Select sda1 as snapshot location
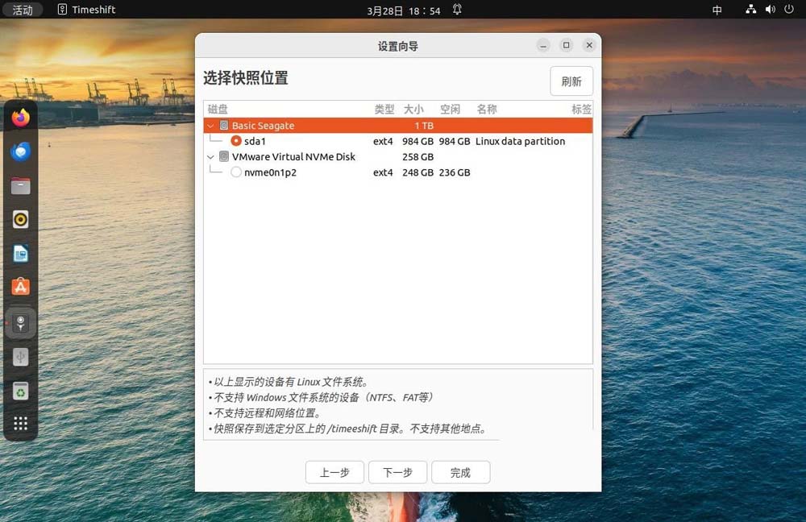 coord(236,141)
